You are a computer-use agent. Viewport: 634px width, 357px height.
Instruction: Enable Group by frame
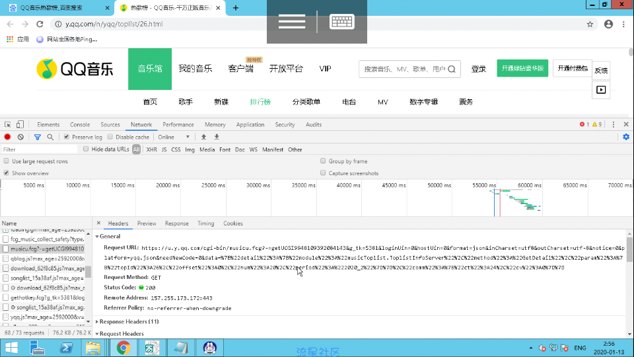pos(323,161)
